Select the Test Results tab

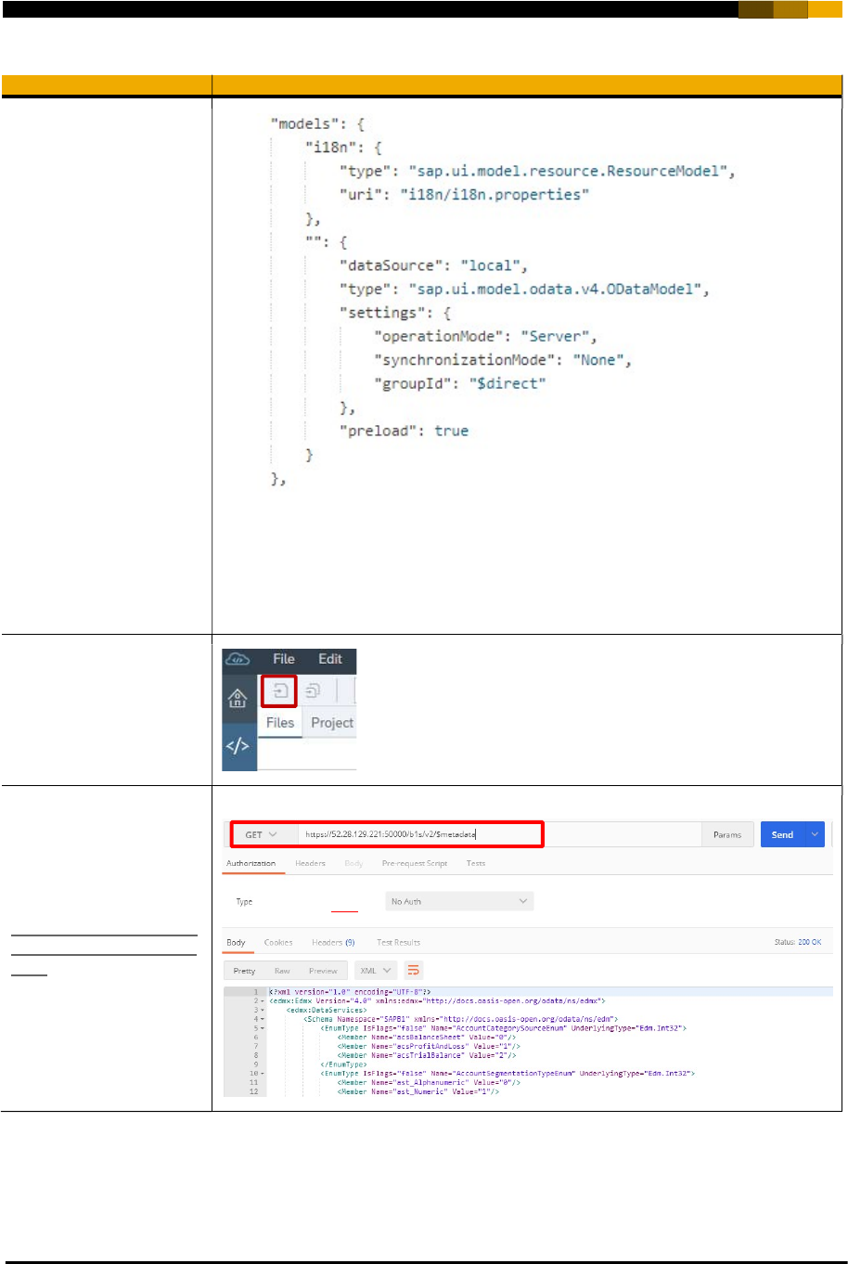(x=398, y=942)
